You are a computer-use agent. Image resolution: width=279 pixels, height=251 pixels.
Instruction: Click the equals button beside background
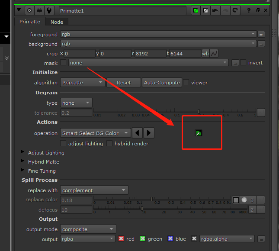click(261, 44)
